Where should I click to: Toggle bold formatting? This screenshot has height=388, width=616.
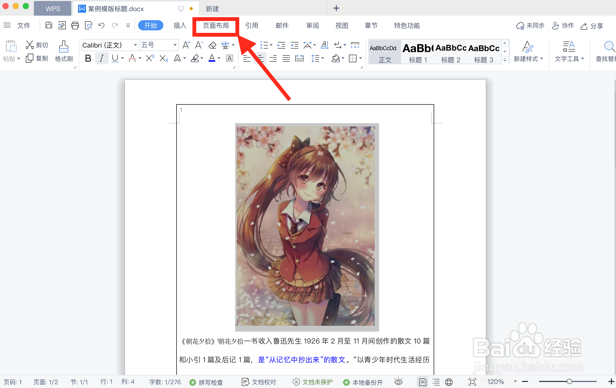click(88, 58)
